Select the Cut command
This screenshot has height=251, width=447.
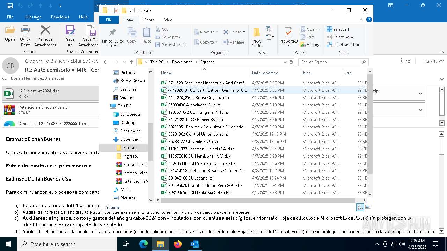(162, 29)
